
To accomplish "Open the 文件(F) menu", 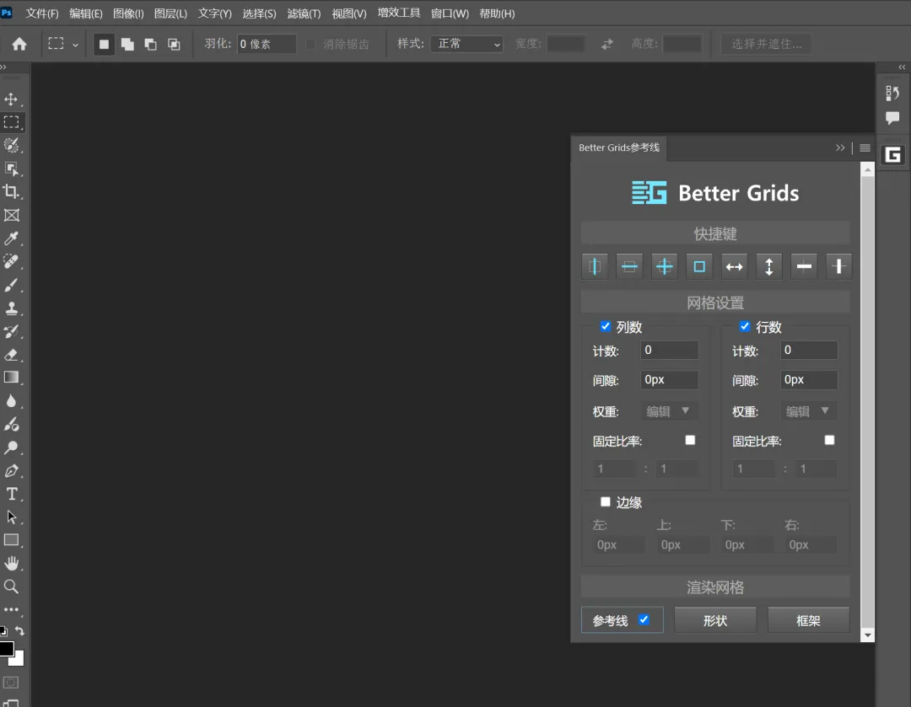I will click(x=42, y=13).
